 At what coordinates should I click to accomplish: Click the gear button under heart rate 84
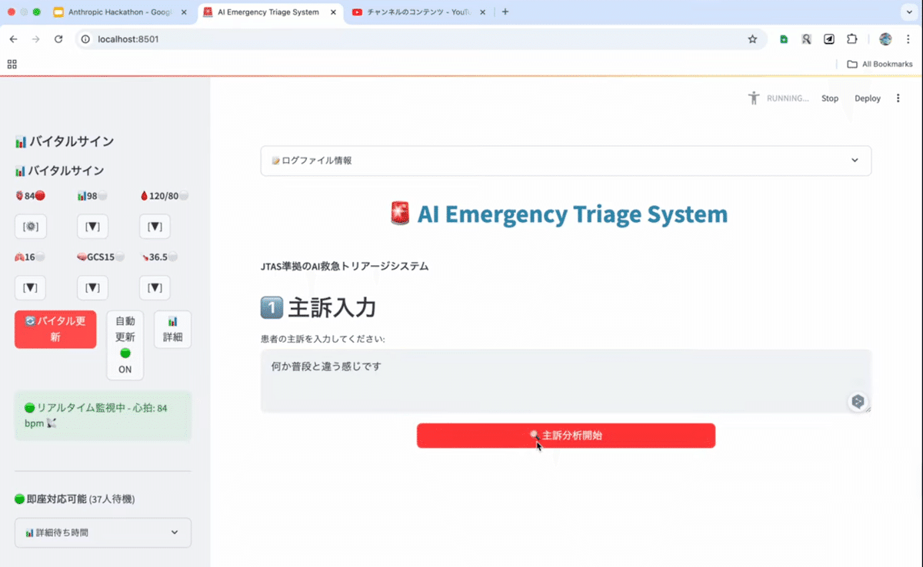[x=31, y=227]
